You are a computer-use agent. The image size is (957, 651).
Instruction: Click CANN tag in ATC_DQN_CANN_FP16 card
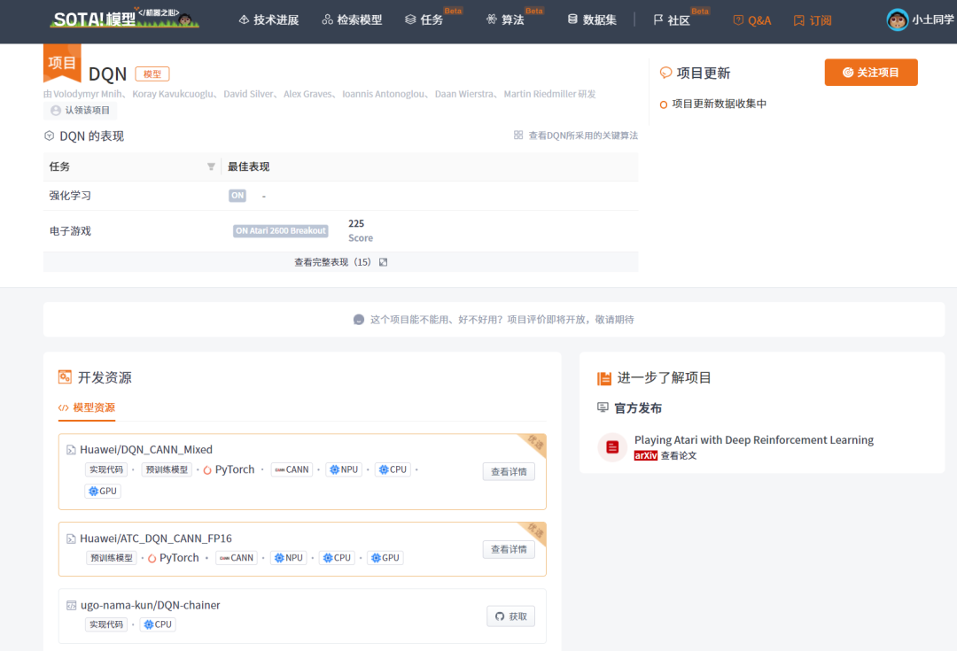[x=237, y=558]
